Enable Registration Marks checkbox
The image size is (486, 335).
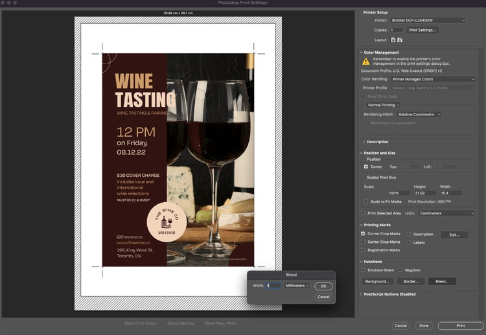[x=364, y=249]
